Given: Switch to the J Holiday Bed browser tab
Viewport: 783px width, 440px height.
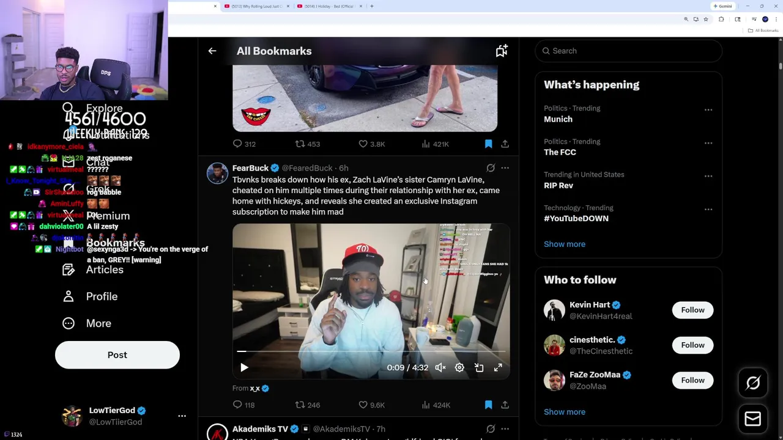Looking at the screenshot, I should tap(330, 6).
